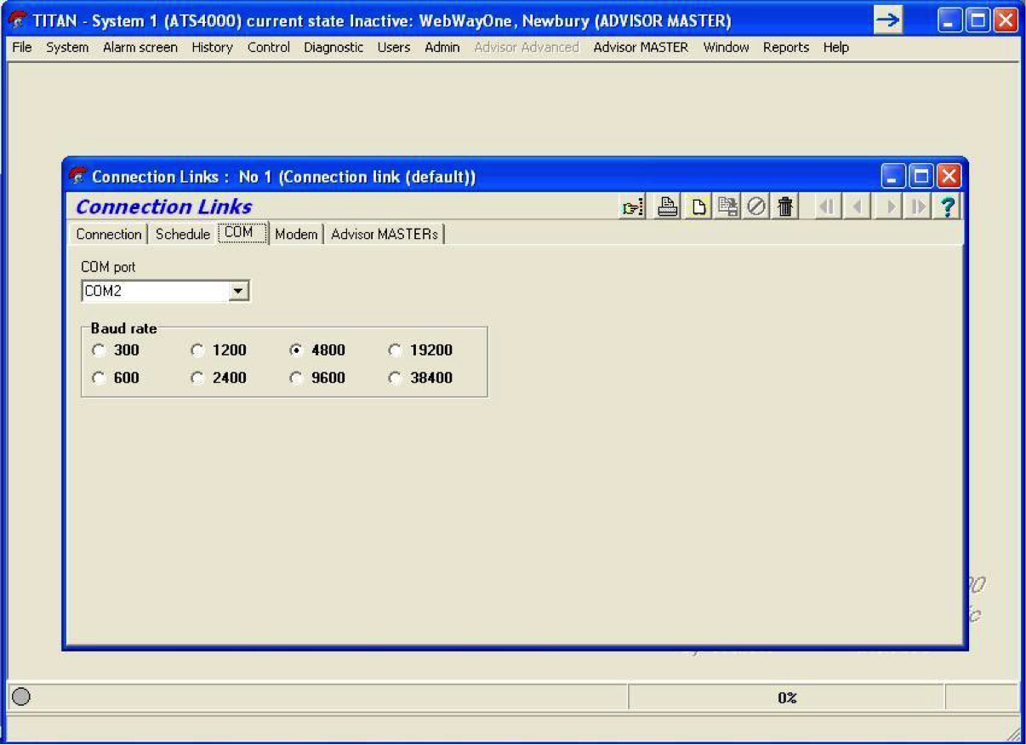The image size is (1026, 745).
Task: Choose the 19200 baud rate radio button
Action: (x=396, y=350)
